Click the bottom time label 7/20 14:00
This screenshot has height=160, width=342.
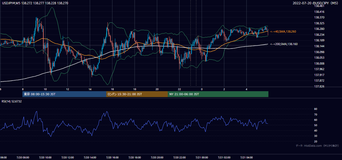(x=90, y=158)
